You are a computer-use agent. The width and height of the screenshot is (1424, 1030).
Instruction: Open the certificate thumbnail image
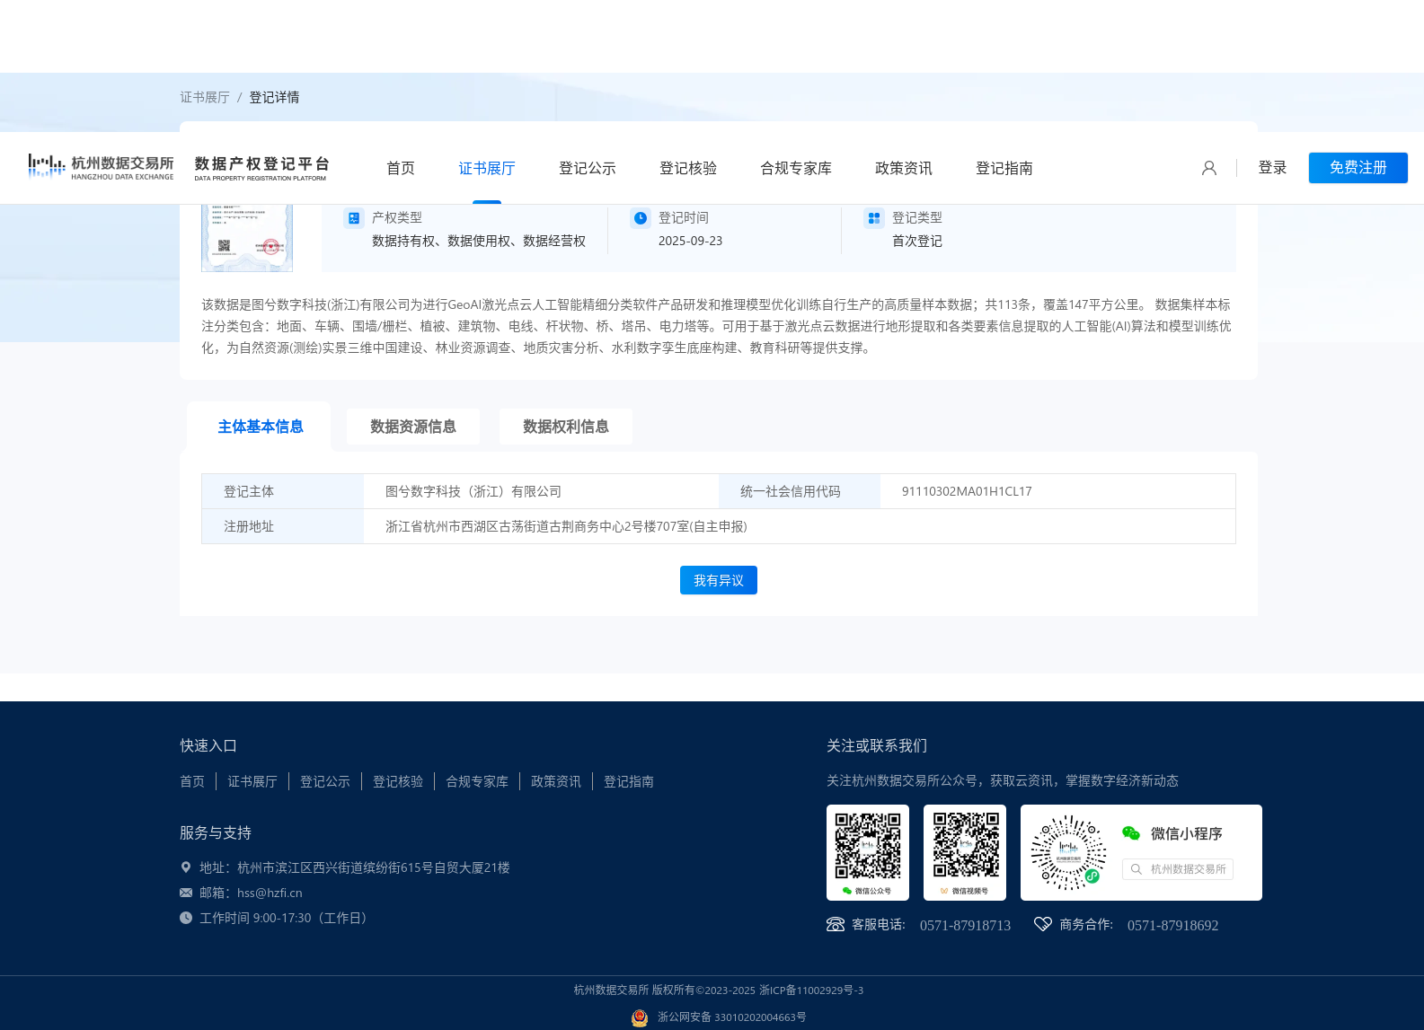point(247,238)
